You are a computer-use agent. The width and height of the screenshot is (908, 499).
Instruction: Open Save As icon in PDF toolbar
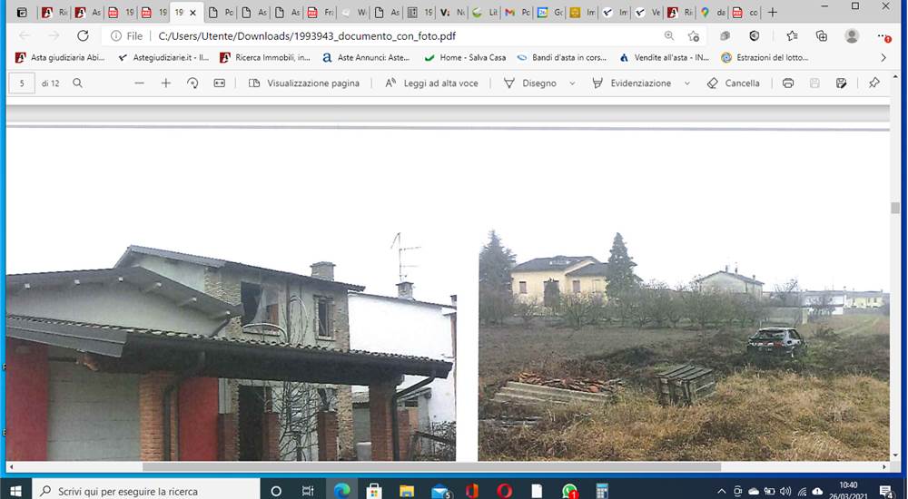tap(842, 83)
